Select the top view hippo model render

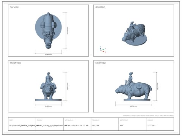point(49,31)
